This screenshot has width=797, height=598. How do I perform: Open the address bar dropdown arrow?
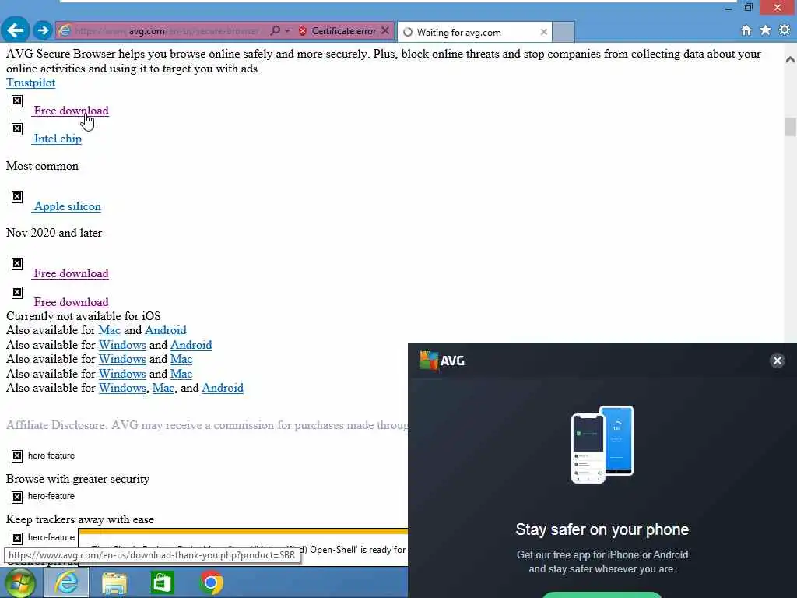(x=288, y=31)
